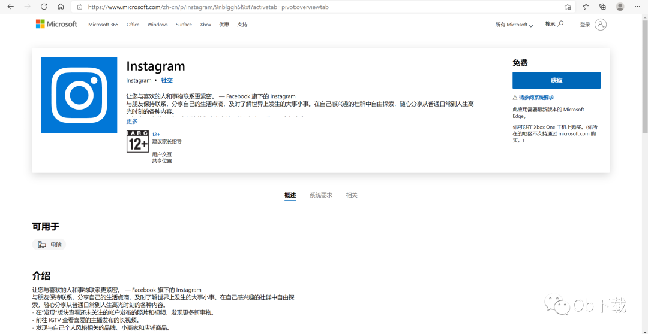Screen dimensions: 648x334
Task: Click the URL address bar field
Action: 322,7
